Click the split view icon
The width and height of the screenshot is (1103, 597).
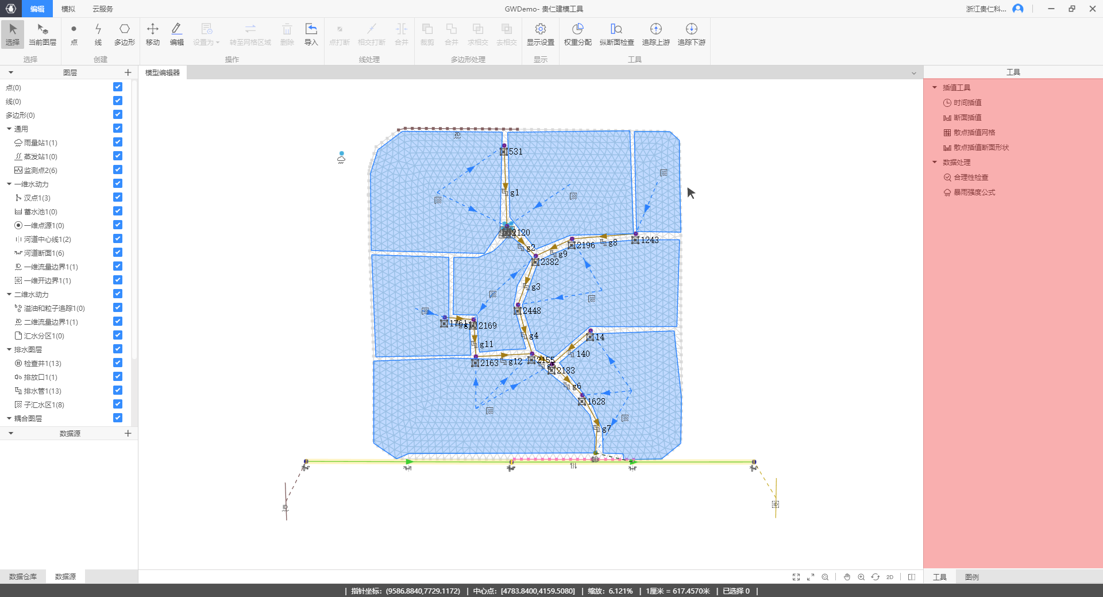pos(912,577)
